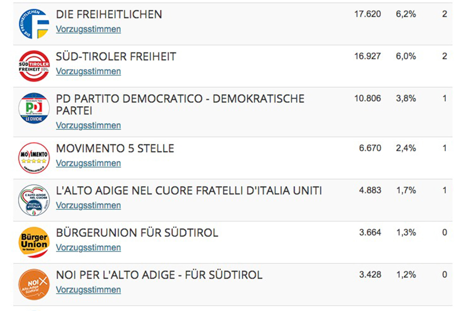Viewport: 467px width, 311px height.
Task: Click the DIE FREIHEITLICHEN party name
Action: point(109,15)
